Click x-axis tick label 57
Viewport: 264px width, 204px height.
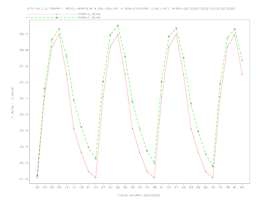(x=176, y=187)
